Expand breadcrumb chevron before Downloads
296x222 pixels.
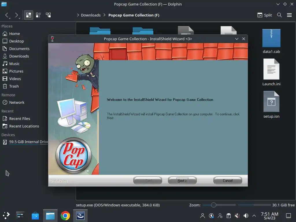(78, 15)
